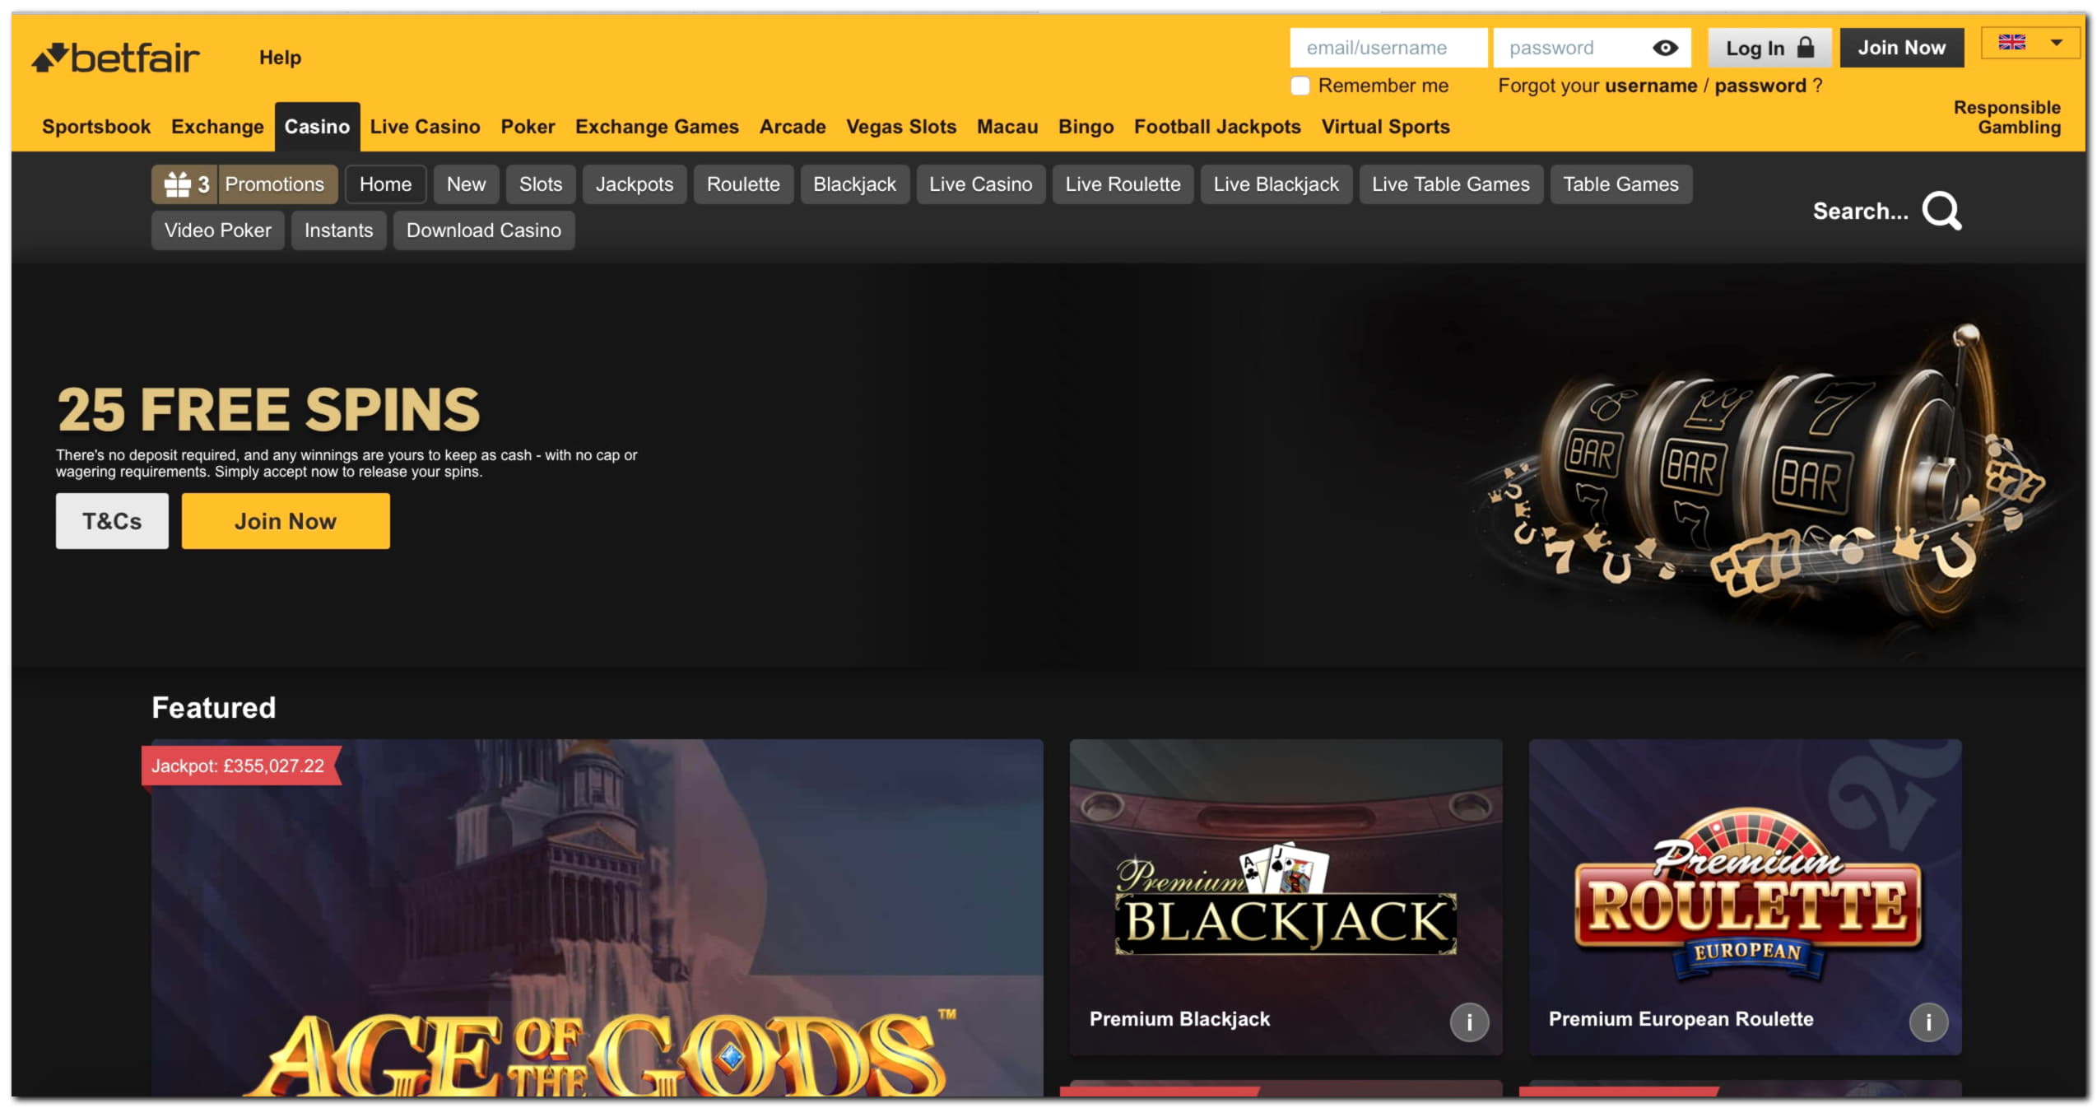Toggle password visibility eye icon
Image resolution: width=2097 pixels, height=1108 pixels.
coord(1665,48)
